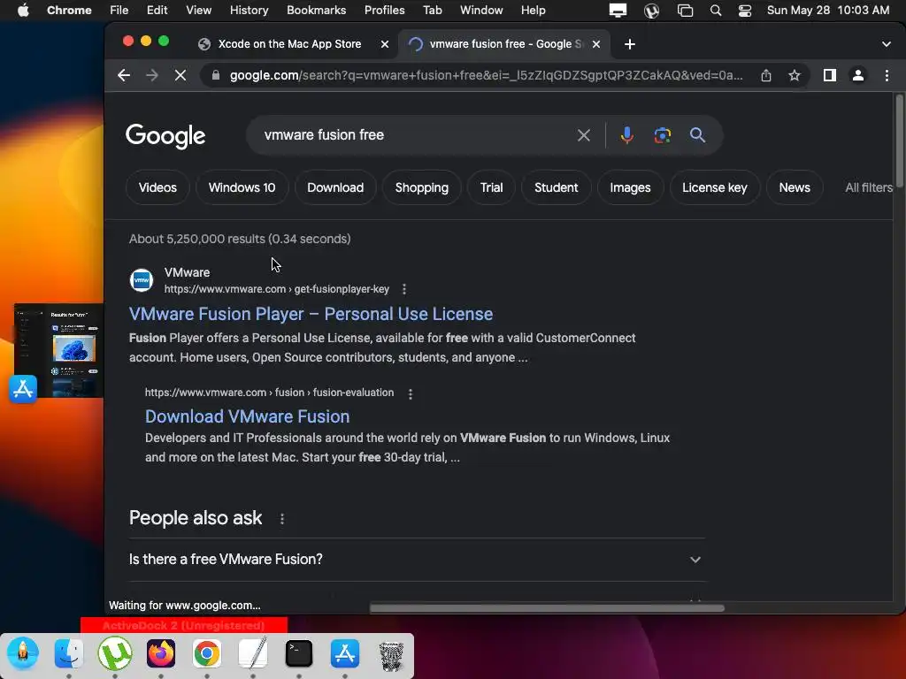Open App Store from the Dock
The image size is (906, 679).
point(345,653)
